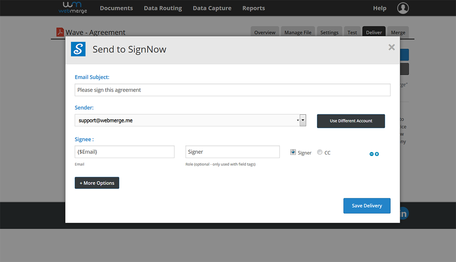Open the Data Capture menu

pos(212,8)
